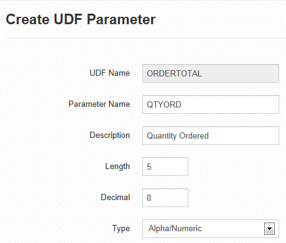The width and height of the screenshot is (286, 243).
Task: Click the 'UDF Name' field label
Action: (x=109, y=73)
